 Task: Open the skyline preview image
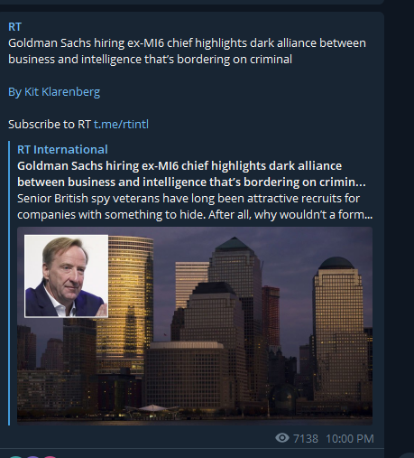click(x=195, y=326)
